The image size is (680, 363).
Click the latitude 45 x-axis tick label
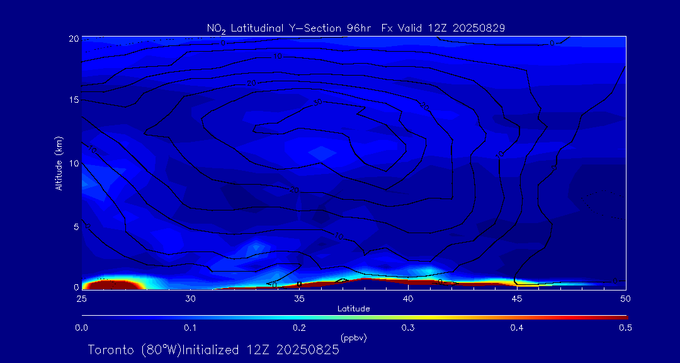[518, 297]
